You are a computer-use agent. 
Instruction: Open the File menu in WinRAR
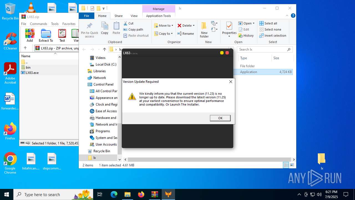click(x=24, y=24)
